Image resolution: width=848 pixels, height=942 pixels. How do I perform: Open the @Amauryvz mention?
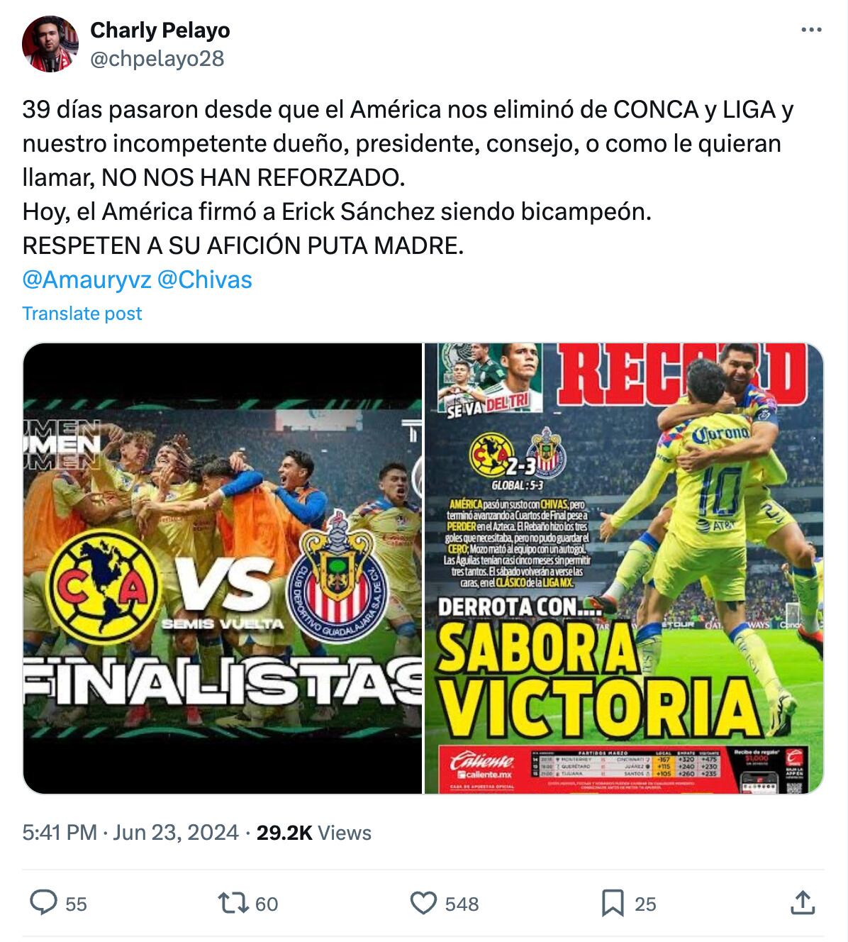87,279
